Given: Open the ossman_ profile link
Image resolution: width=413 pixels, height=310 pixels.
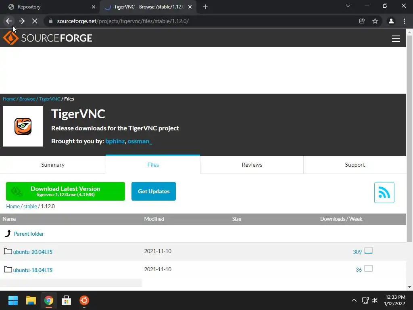Looking at the screenshot, I should [140, 141].
